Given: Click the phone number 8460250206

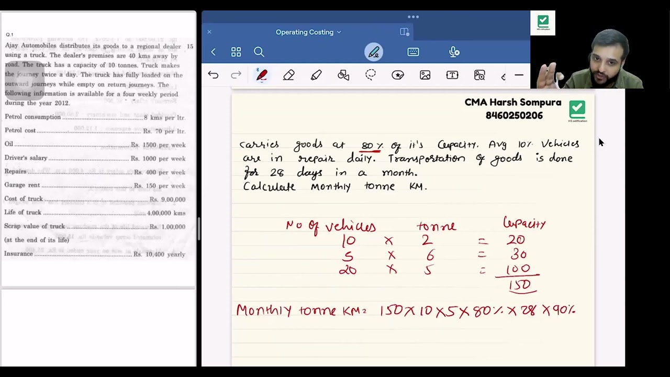Looking at the screenshot, I should click(514, 116).
